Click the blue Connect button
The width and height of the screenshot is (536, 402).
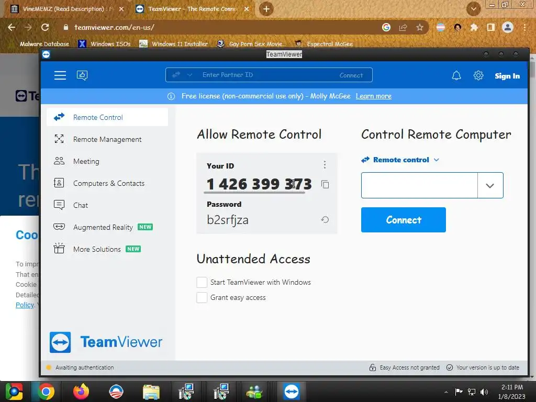(404, 220)
